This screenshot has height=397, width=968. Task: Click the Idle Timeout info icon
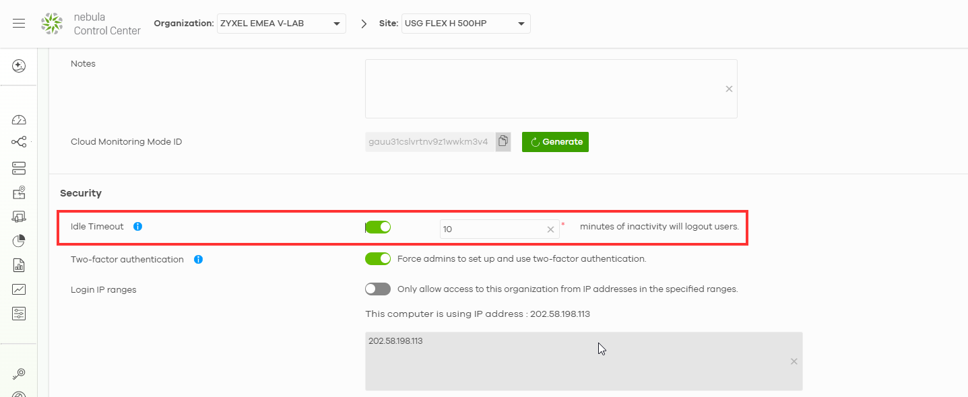coord(137,227)
